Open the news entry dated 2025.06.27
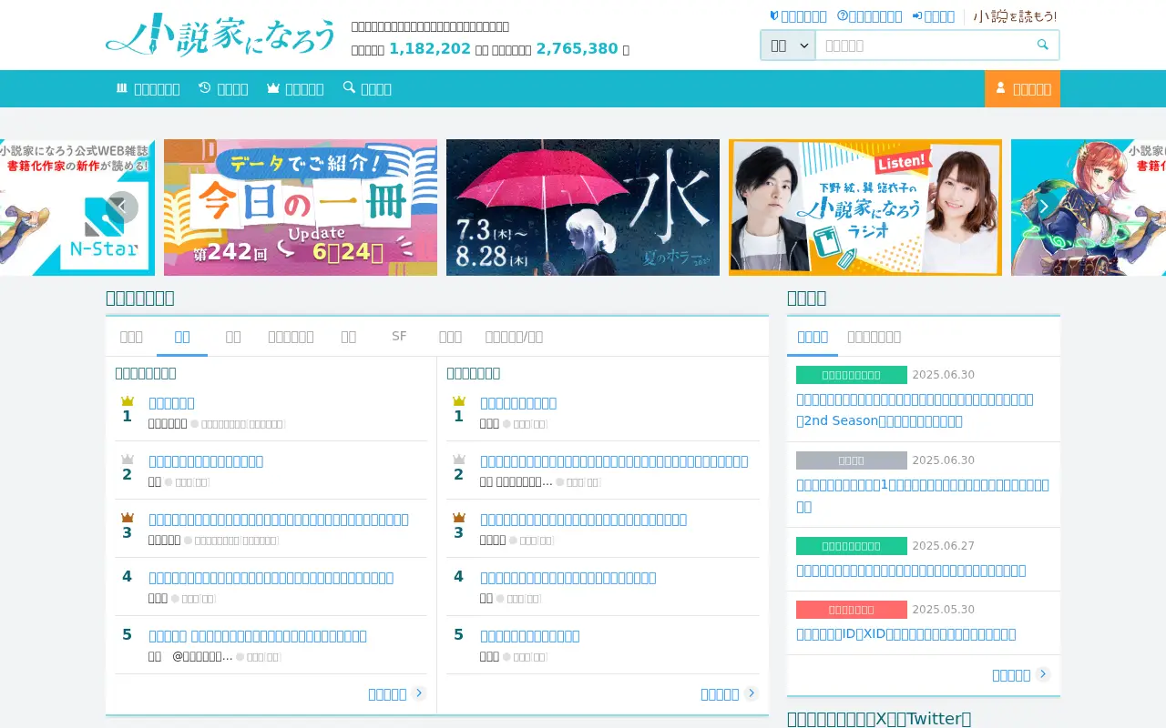 tap(911, 570)
